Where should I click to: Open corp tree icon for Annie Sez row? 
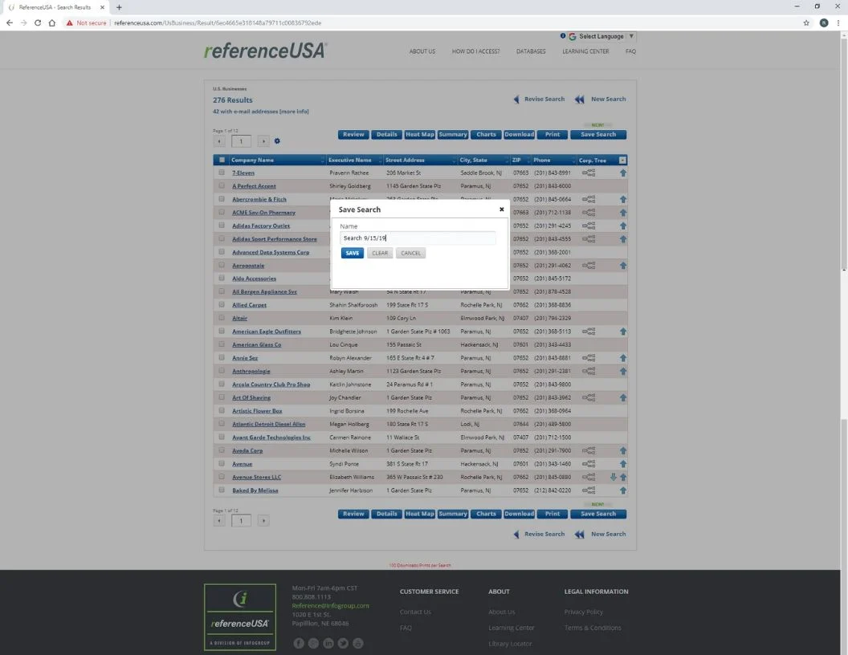point(589,358)
